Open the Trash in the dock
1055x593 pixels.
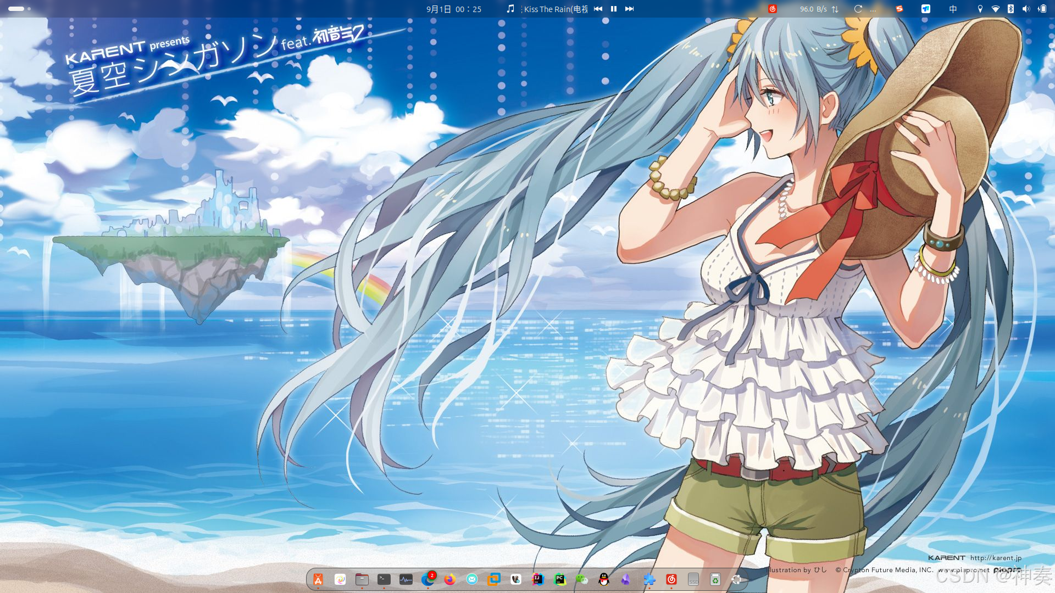(715, 579)
